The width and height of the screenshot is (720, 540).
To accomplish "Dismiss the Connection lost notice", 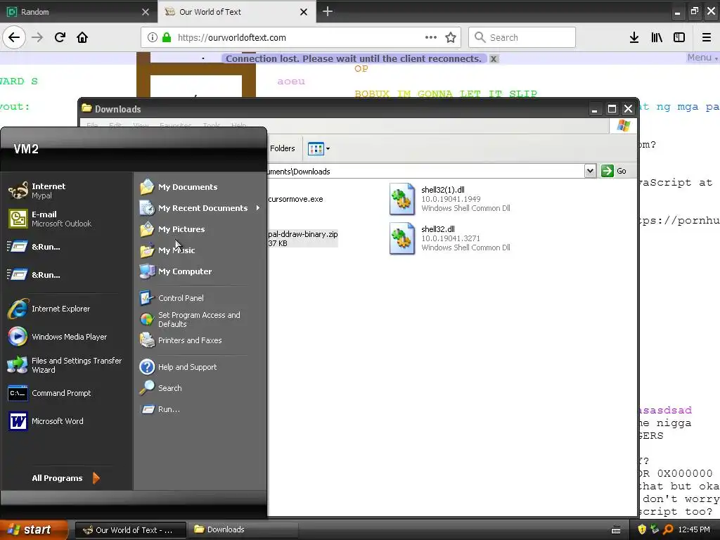I will 494,59.
